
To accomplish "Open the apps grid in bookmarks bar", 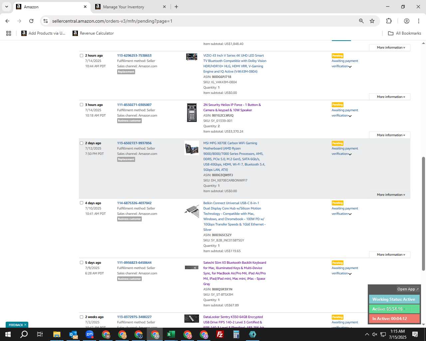I will pos(9,33).
